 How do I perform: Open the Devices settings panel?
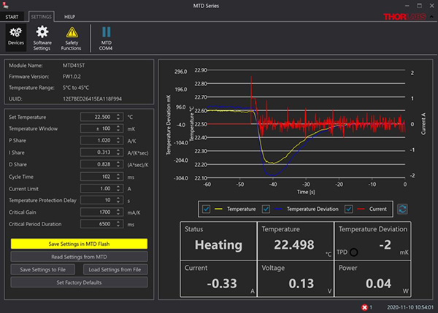coord(15,36)
